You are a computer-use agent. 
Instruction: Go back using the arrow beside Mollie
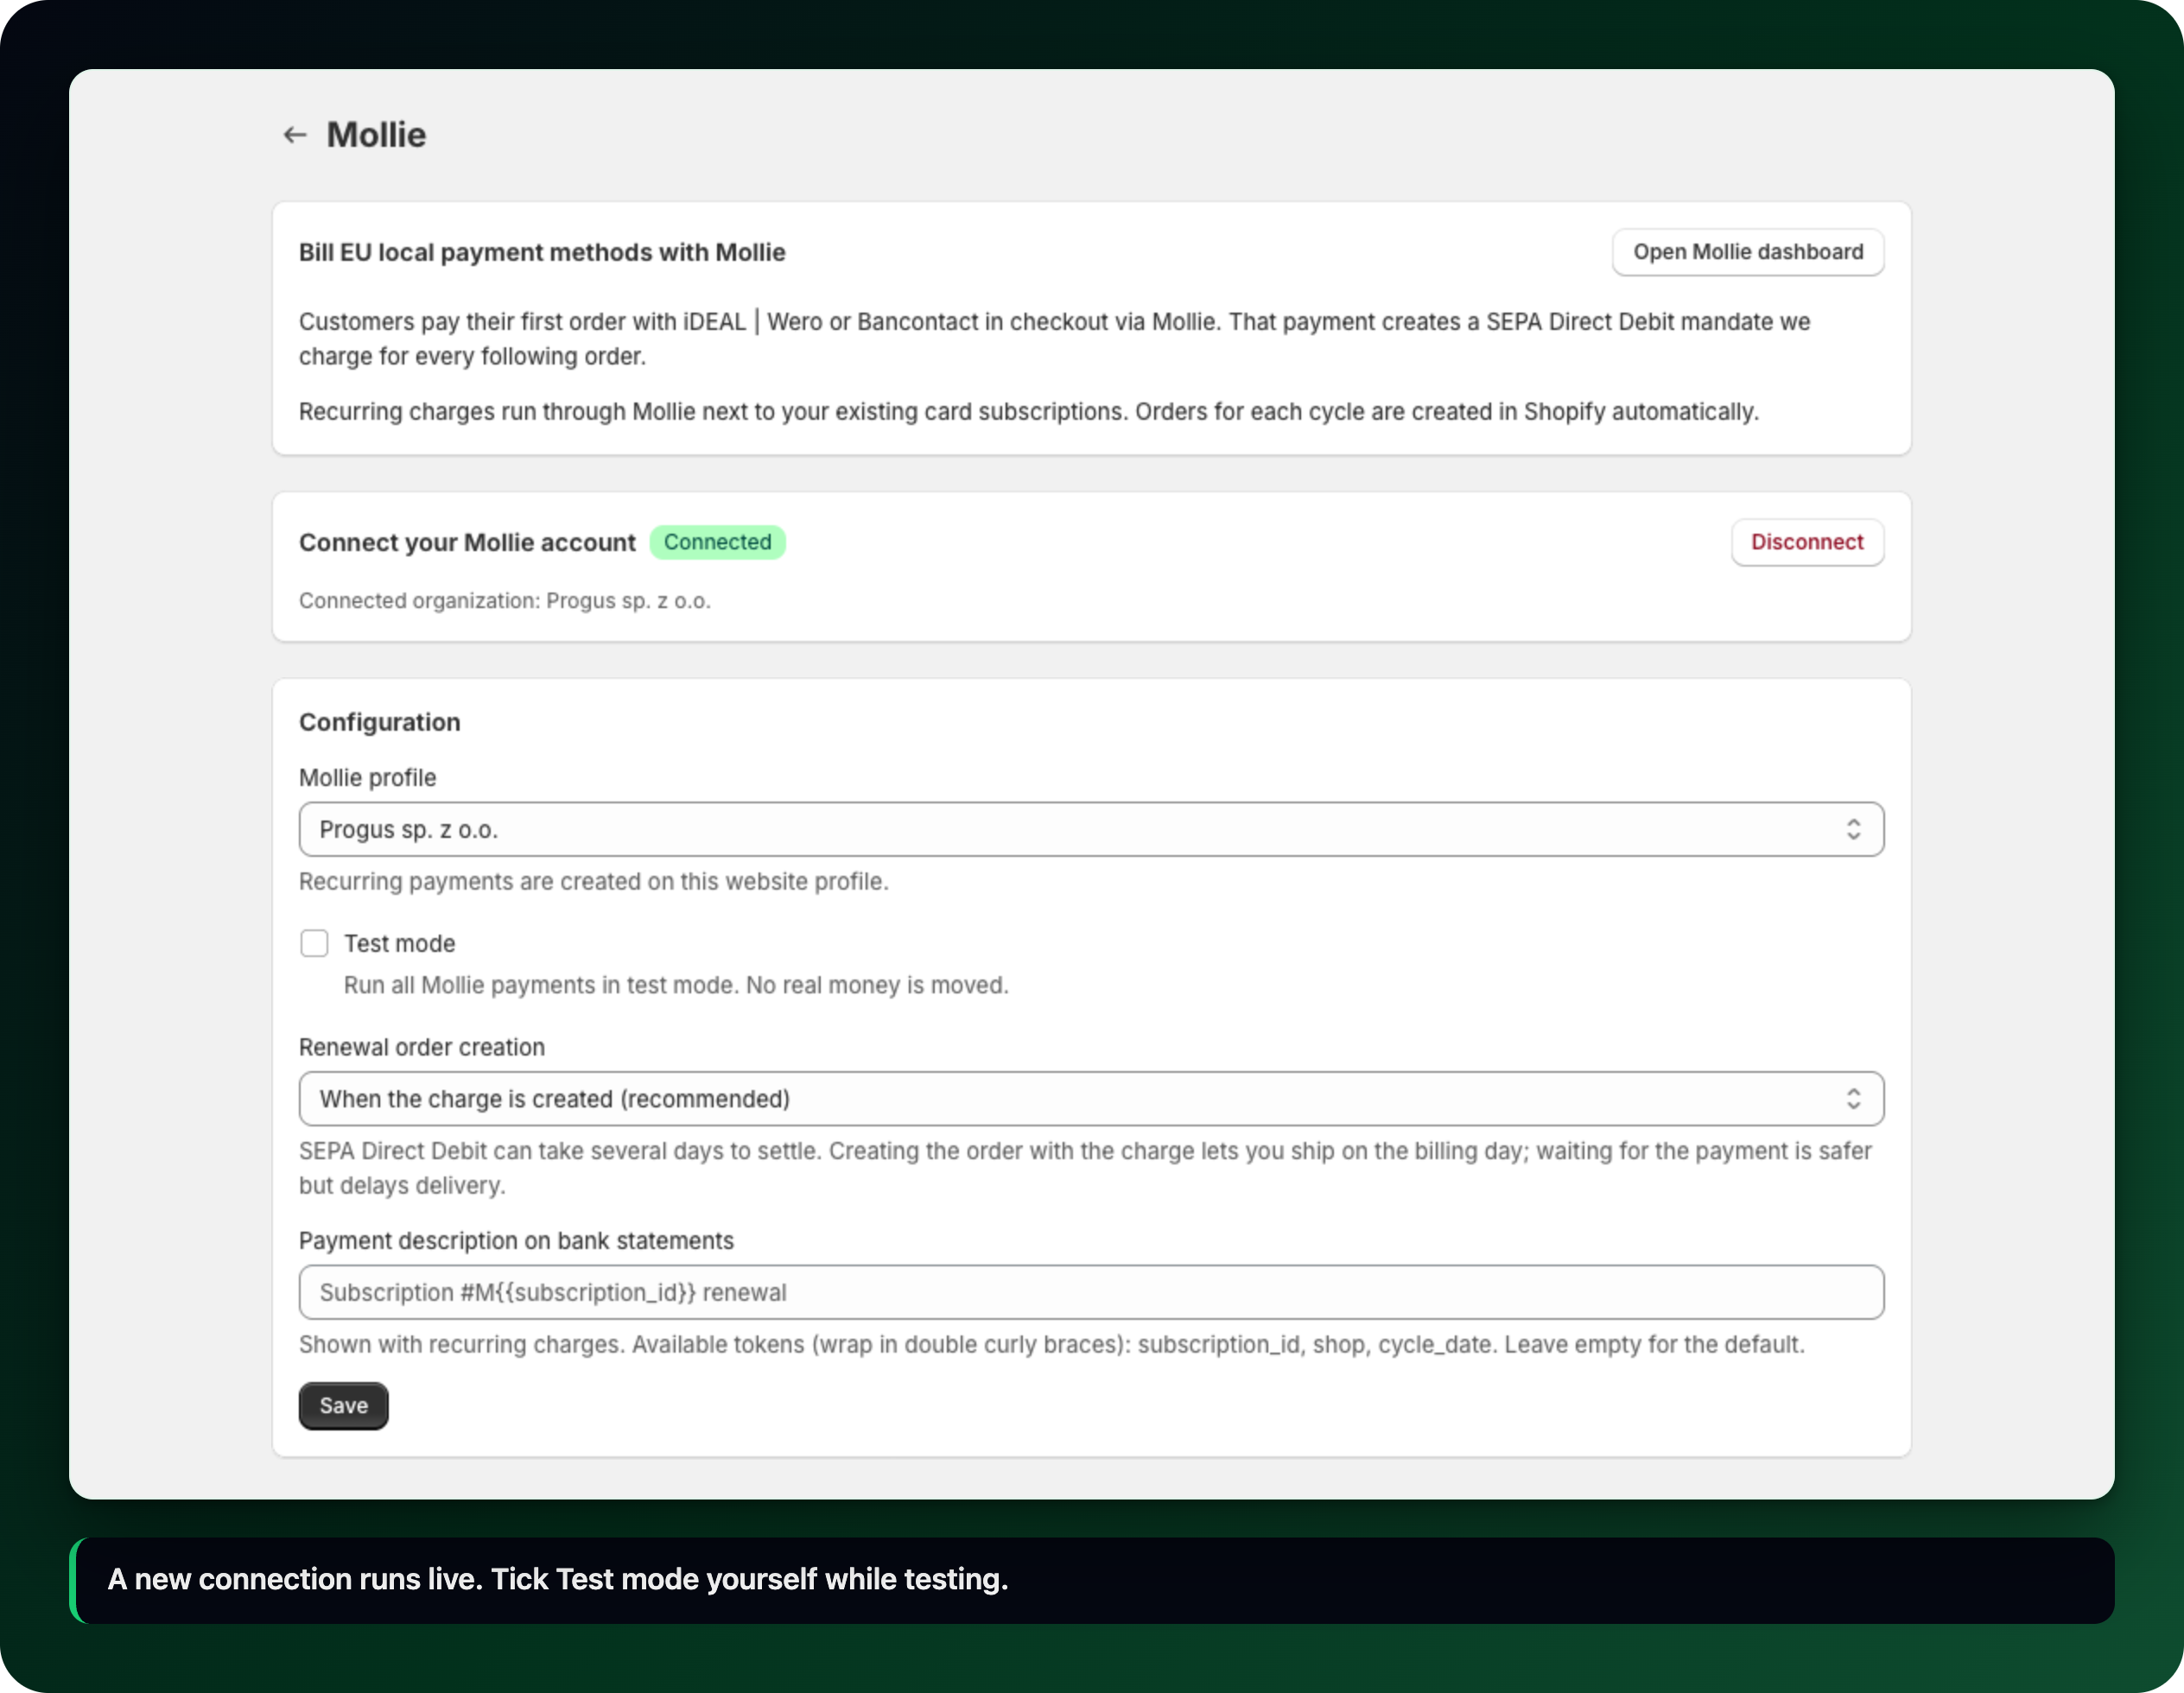pyautogui.click(x=294, y=135)
